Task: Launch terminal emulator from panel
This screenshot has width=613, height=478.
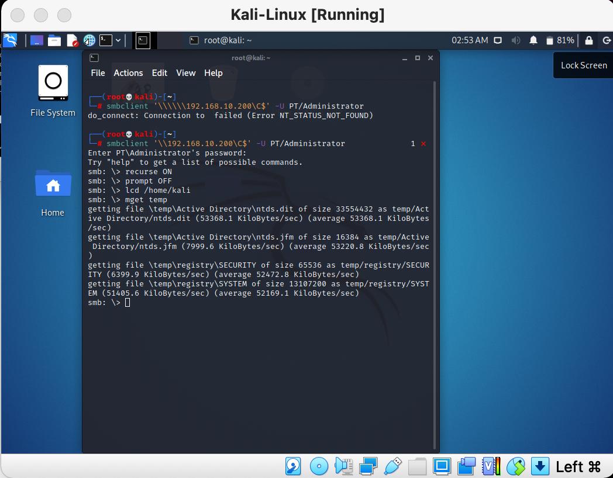Action: [x=105, y=40]
